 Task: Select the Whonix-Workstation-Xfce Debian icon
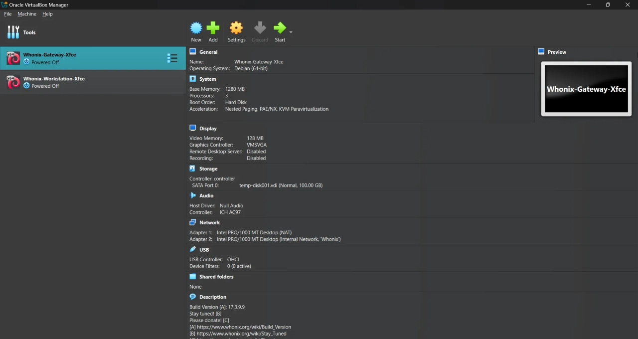tap(13, 82)
